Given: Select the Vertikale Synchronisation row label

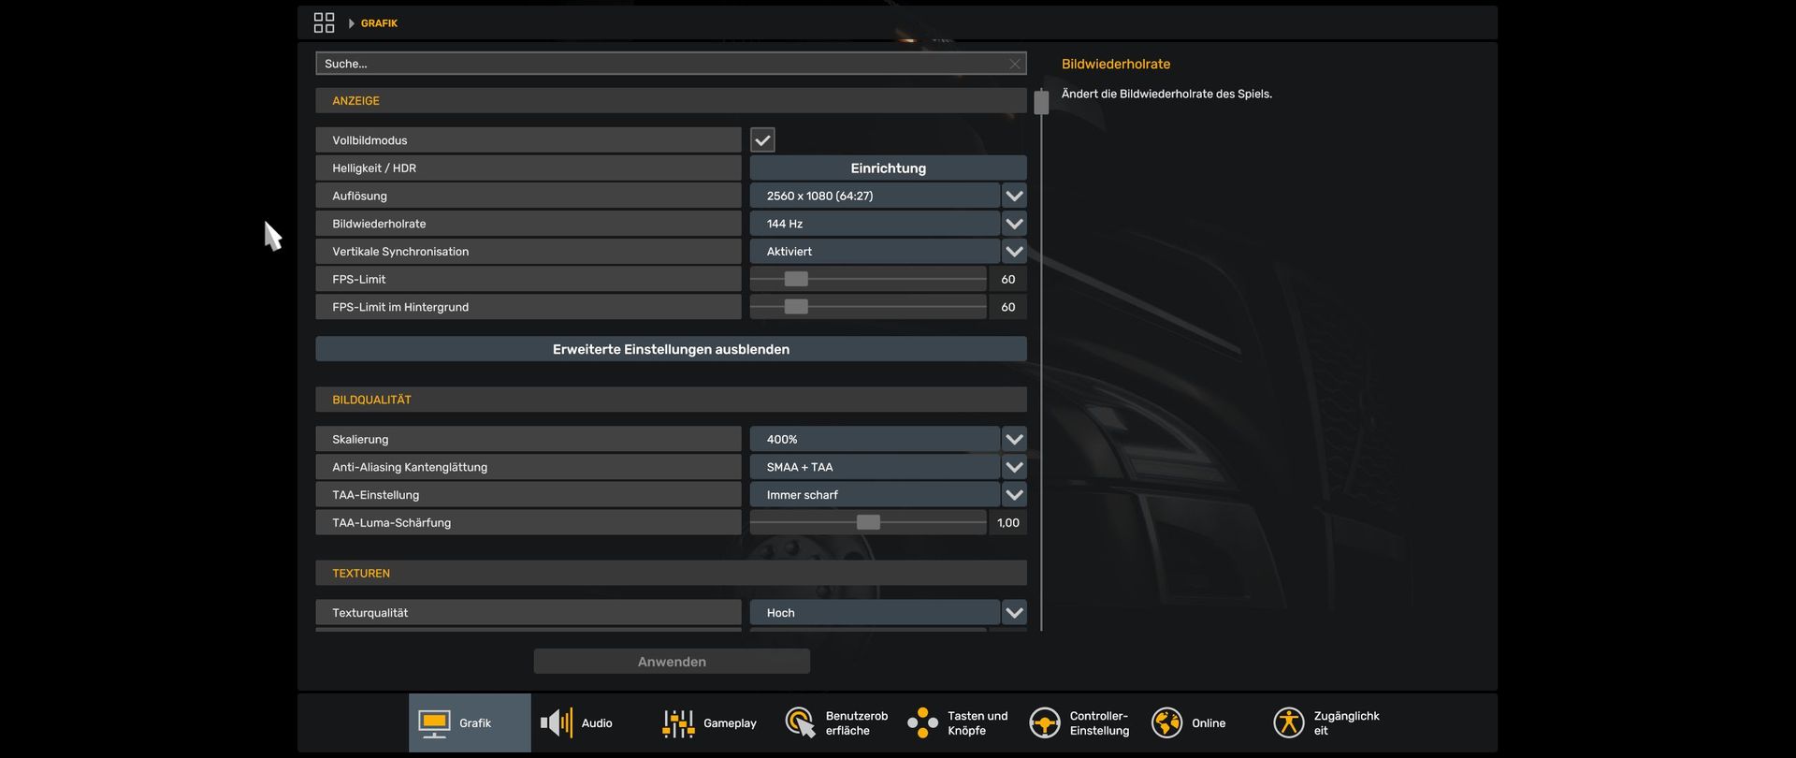Looking at the screenshot, I should click(x=529, y=252).
